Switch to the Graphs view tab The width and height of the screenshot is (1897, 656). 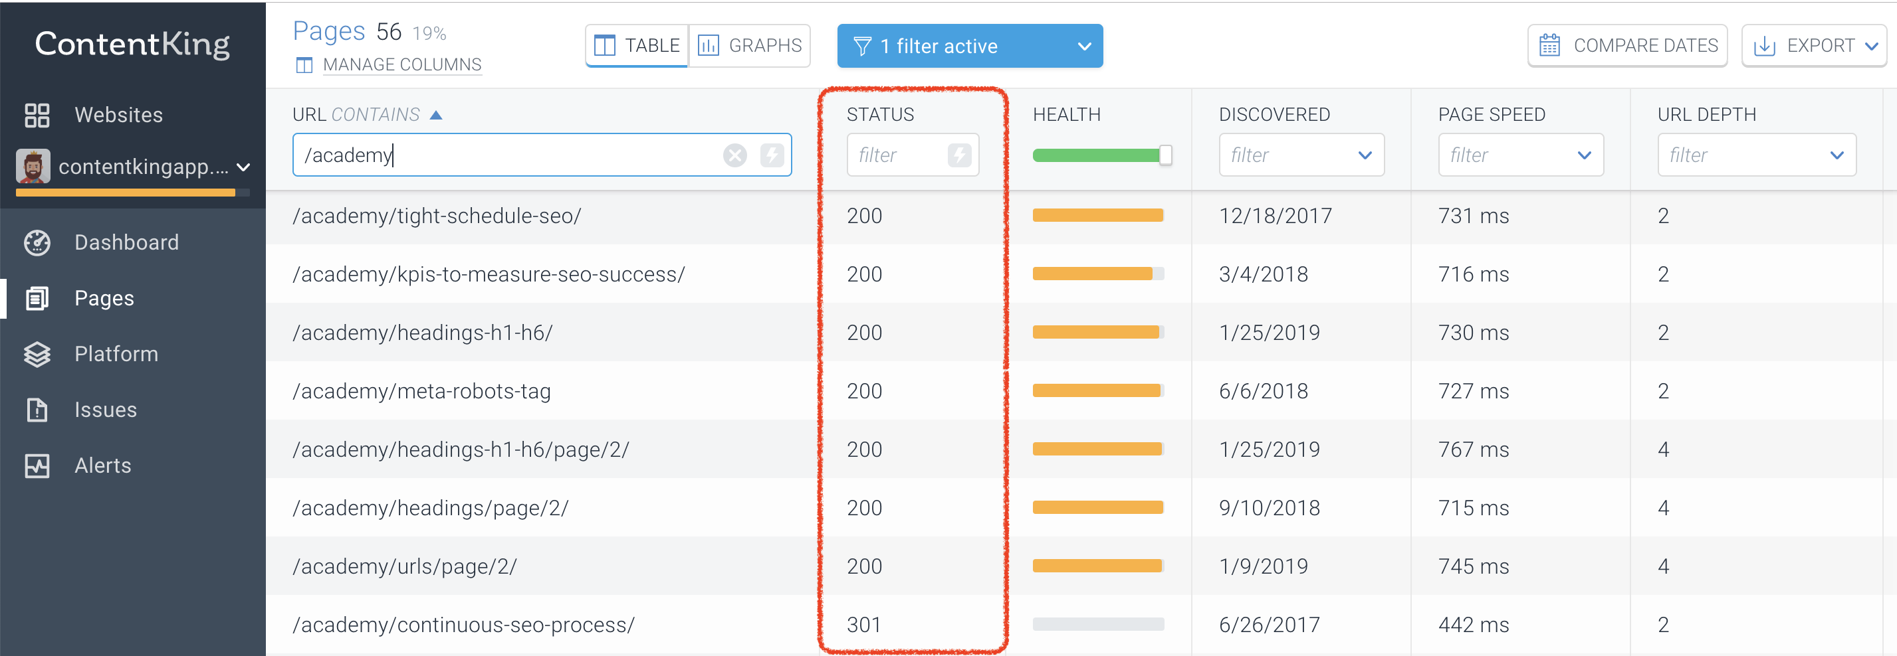(x=750, y=46)
